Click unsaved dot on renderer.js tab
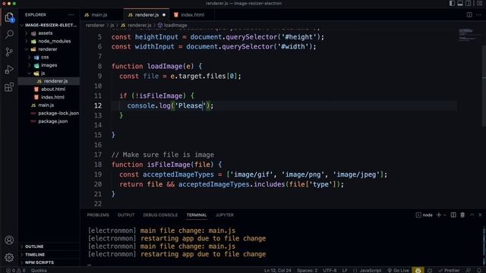Viewport: 486px width, 273px height. (x=164, y=15)
